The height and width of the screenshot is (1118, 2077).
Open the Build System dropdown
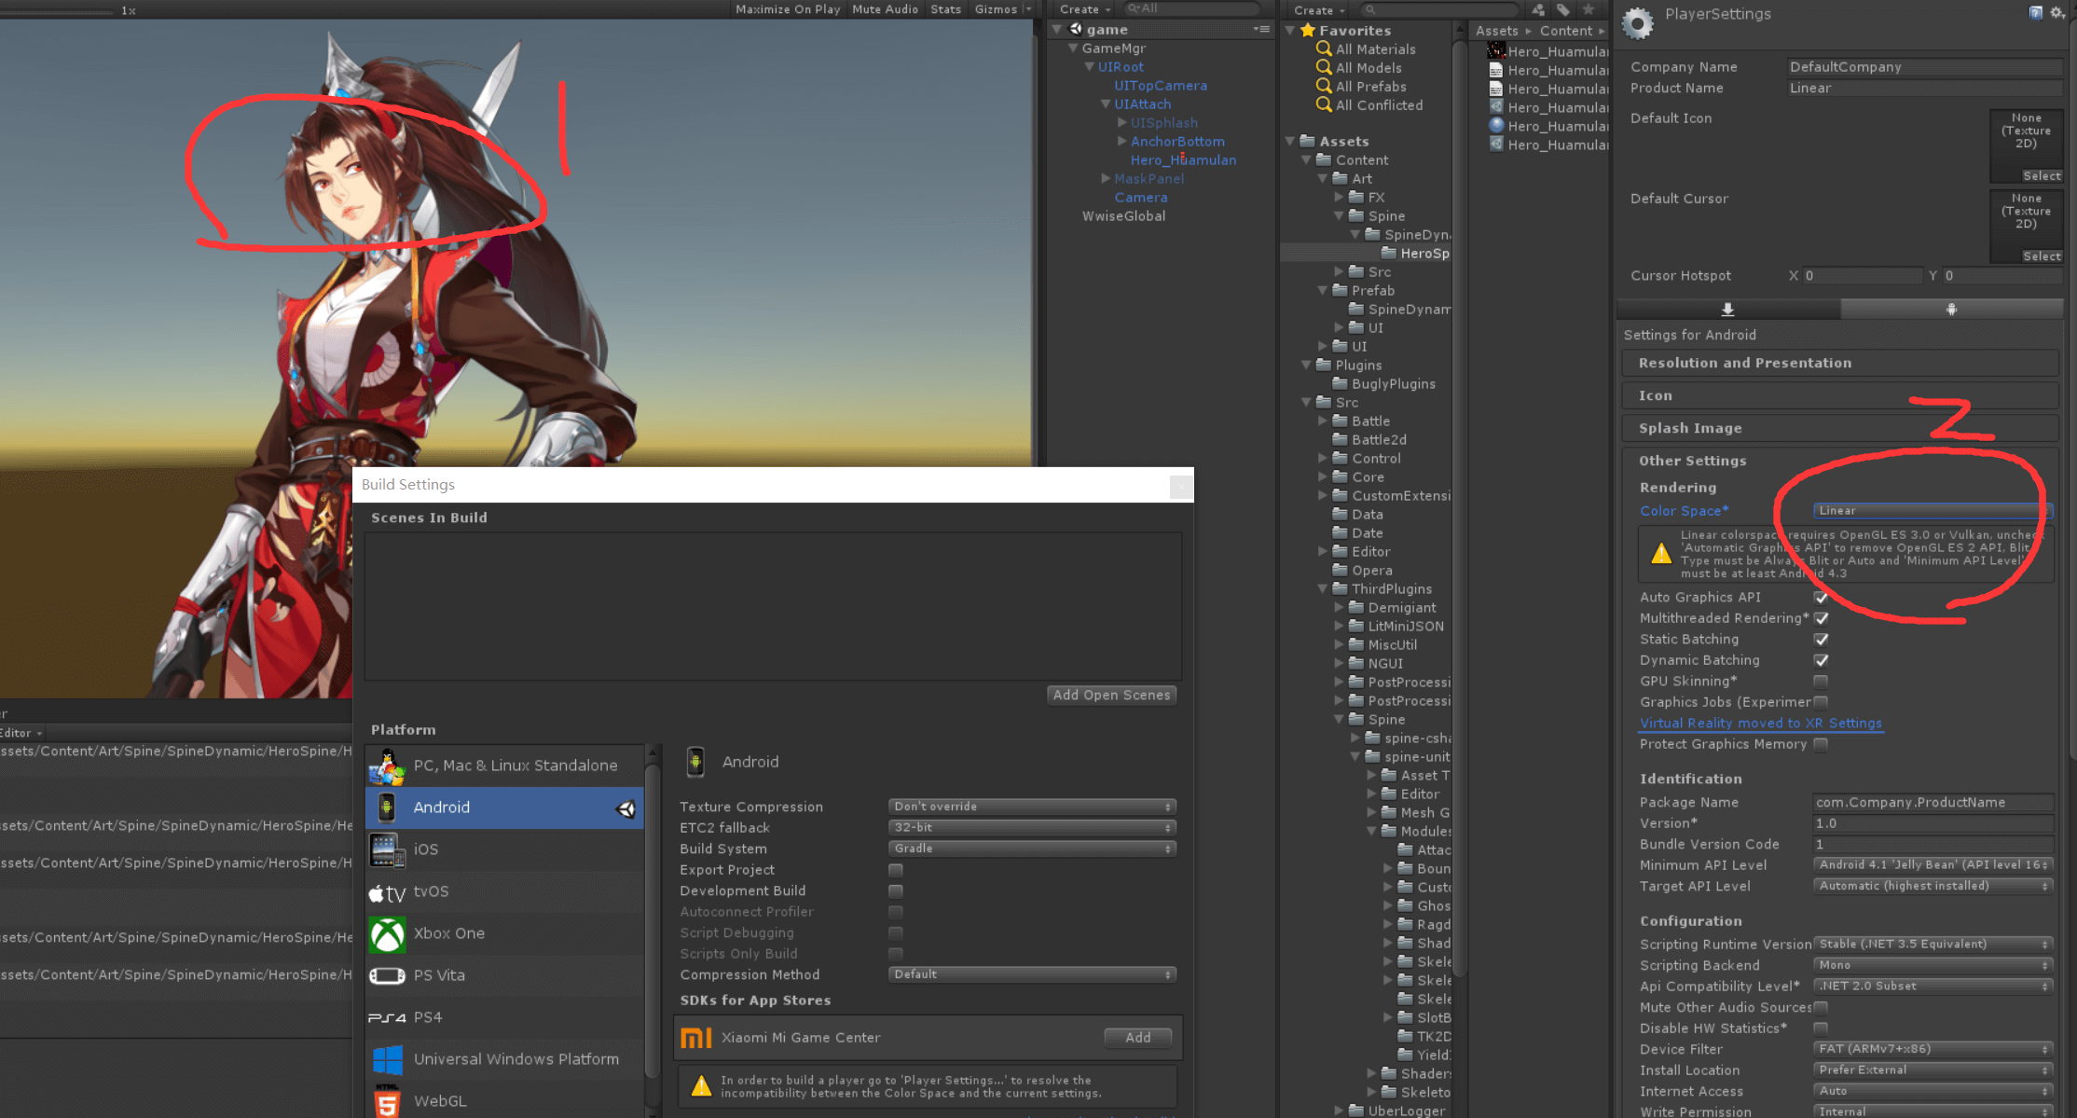(1032, 849)
